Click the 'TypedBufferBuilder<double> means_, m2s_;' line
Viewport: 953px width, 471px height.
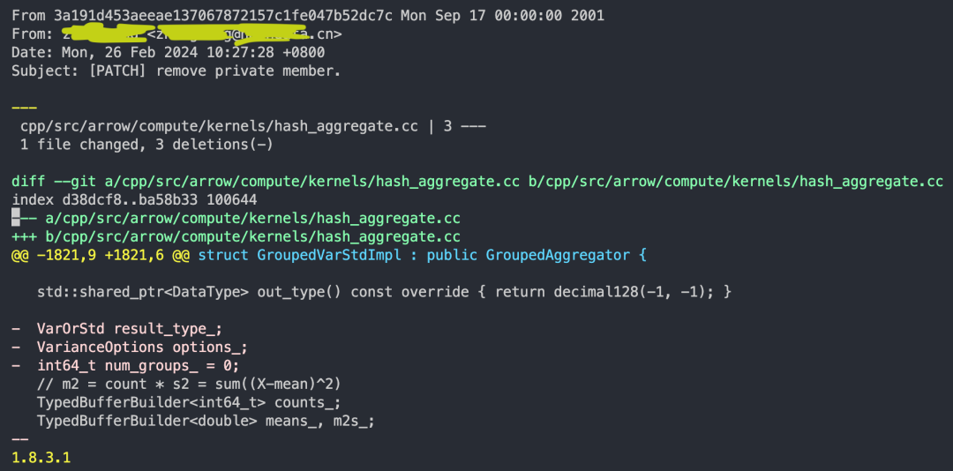tap(206, 421)
